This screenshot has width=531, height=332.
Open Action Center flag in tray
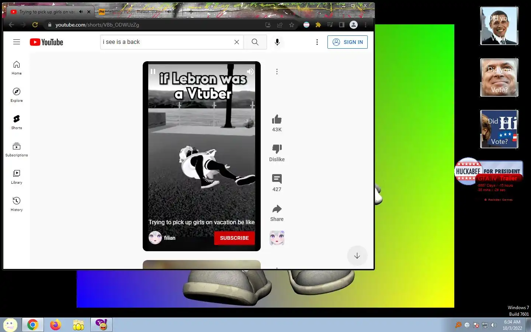476,325
